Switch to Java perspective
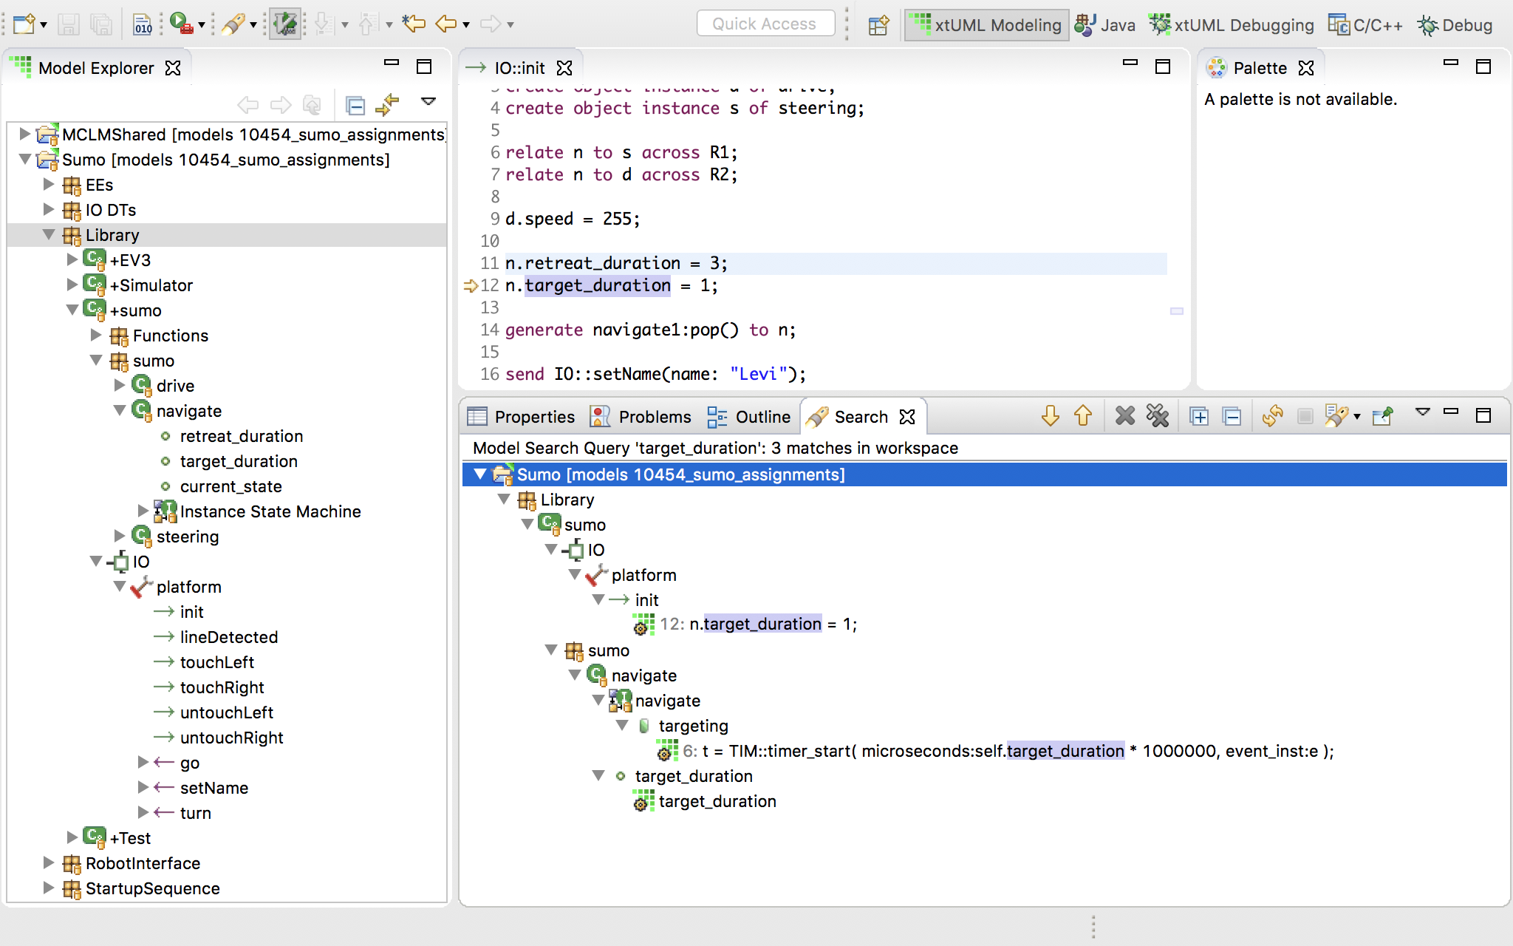Screen dimensions: 1513x946 [1105, 25]
